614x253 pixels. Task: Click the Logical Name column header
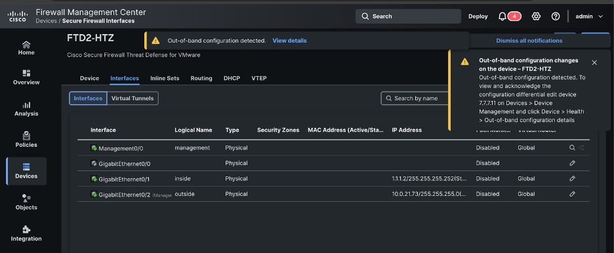(194, 130)
